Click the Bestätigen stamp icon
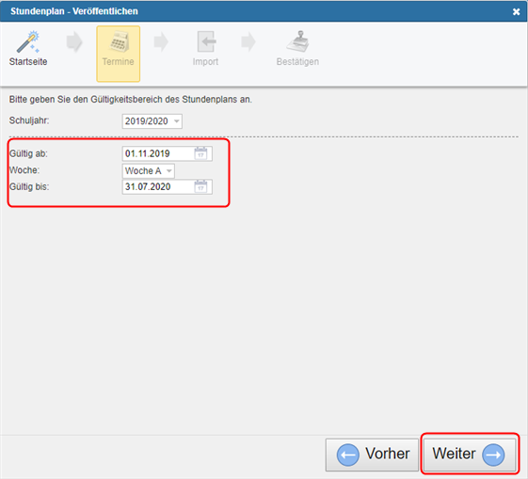 point(298,41)
